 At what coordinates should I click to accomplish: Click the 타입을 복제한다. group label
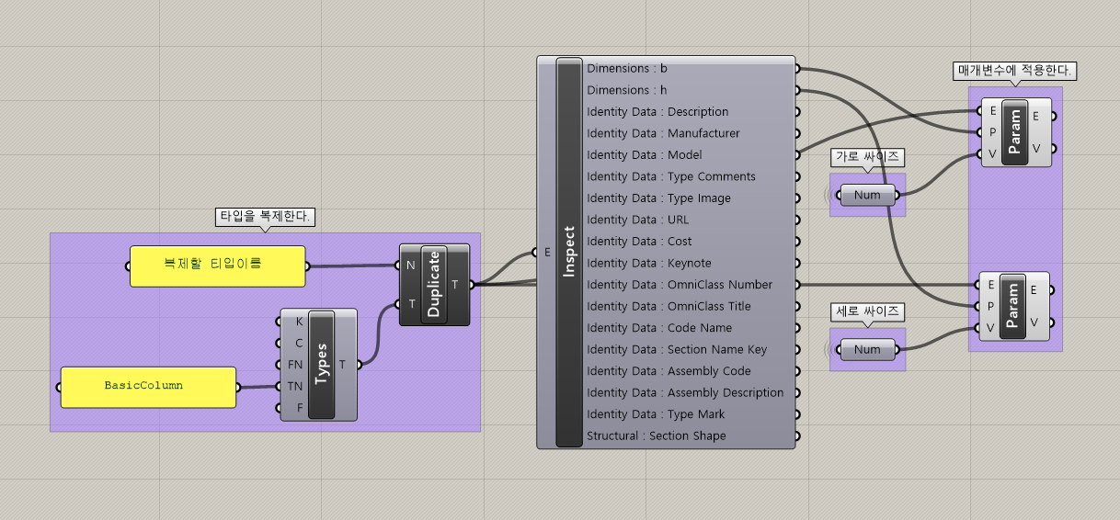tap(266, 217)
